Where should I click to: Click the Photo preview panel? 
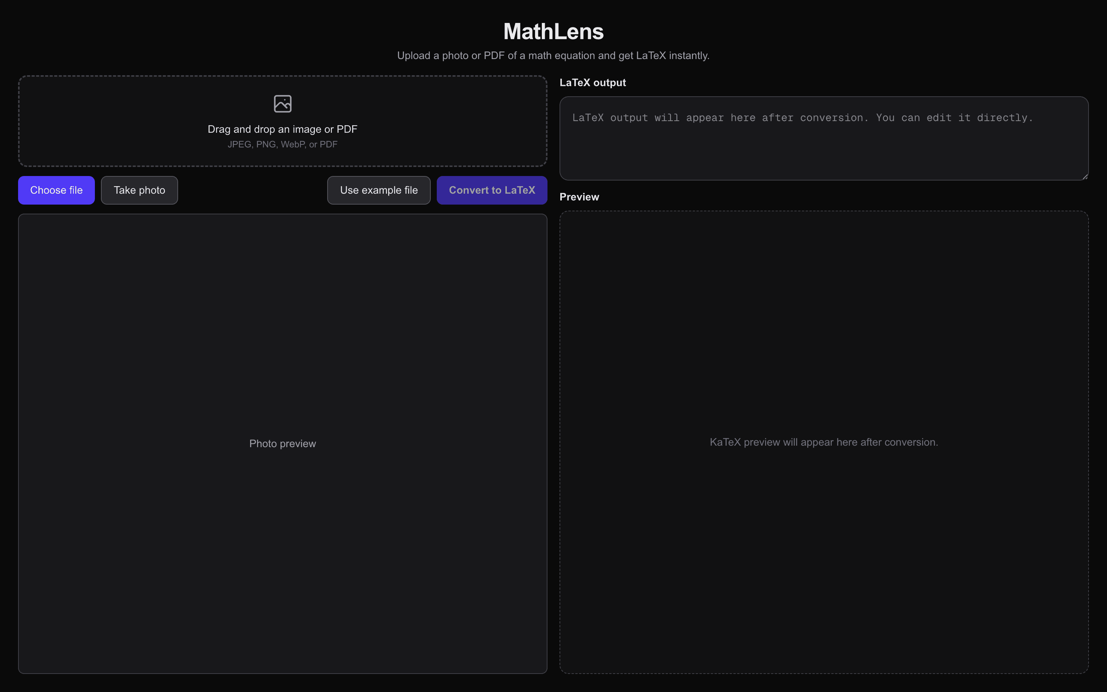pyautogui.click(x=283, y=444)
